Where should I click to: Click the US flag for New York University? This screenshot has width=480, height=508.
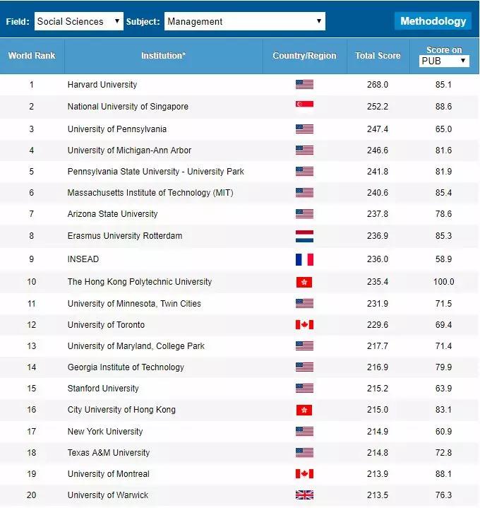point(304,432)
